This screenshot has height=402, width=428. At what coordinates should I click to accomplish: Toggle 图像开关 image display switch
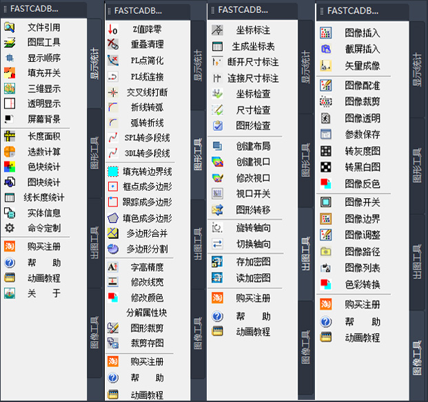tap(362, 202)
